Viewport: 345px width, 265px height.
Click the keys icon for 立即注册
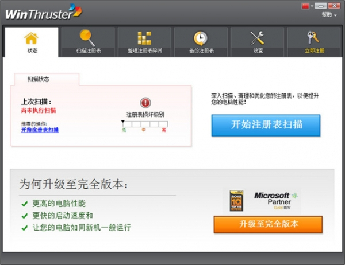pyautogui.click(x=314, y=38)
